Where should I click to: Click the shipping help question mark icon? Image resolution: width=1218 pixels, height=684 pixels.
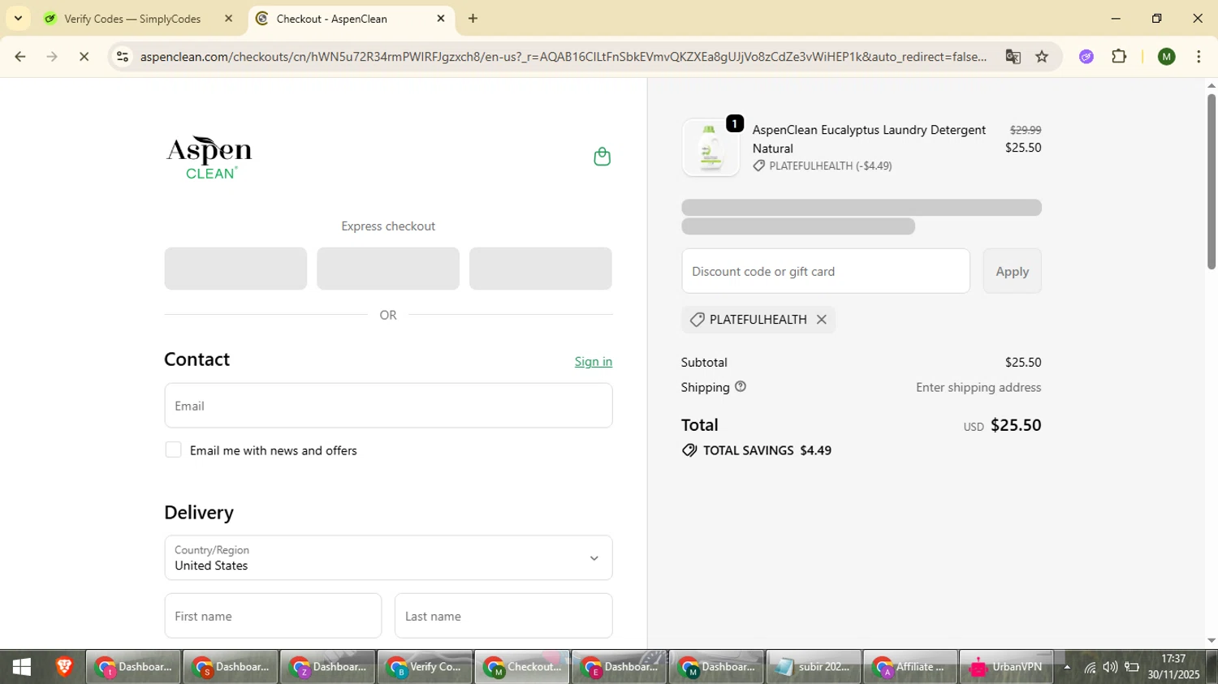pyautogui.click(x=741, y=387)
